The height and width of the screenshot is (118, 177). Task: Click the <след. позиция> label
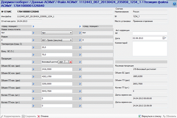point(91,26)
